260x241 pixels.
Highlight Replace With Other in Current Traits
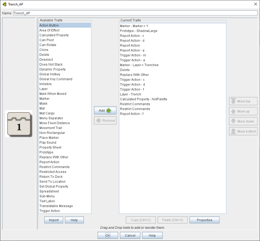coord(134,75)
